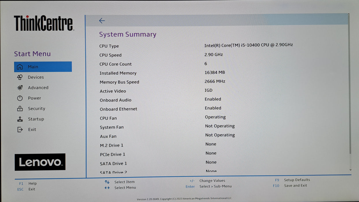Click the SATA Drive 1 None value
Screen dimensions: 359x202
(x=211, y=162)
